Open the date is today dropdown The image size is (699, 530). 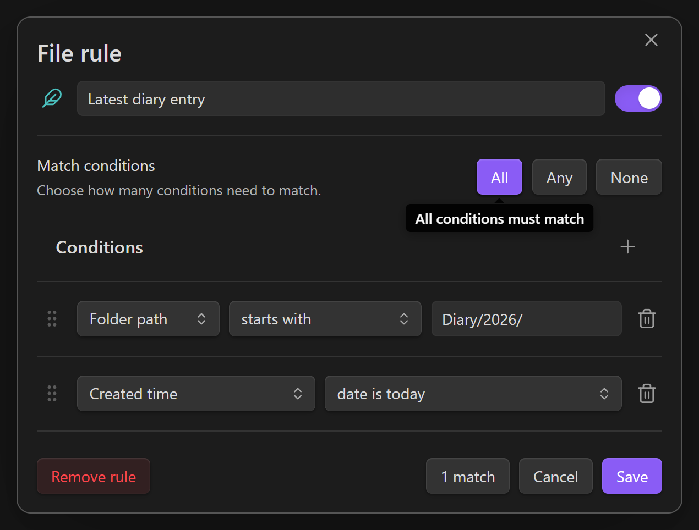click(x=473, y=394)
